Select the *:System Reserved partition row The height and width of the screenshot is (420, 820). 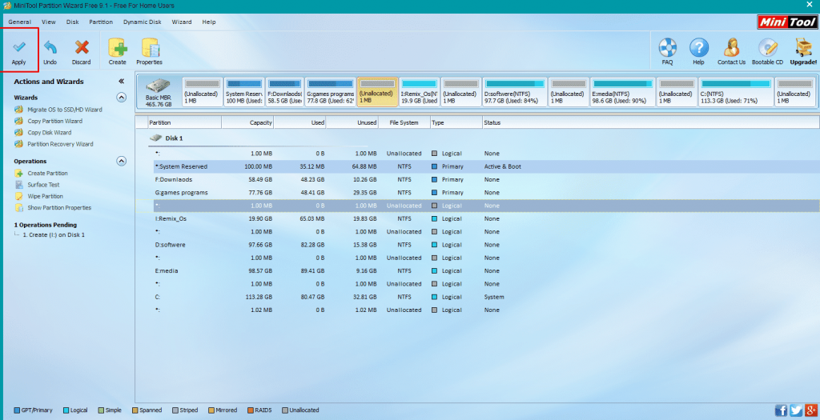pos(486,166)
